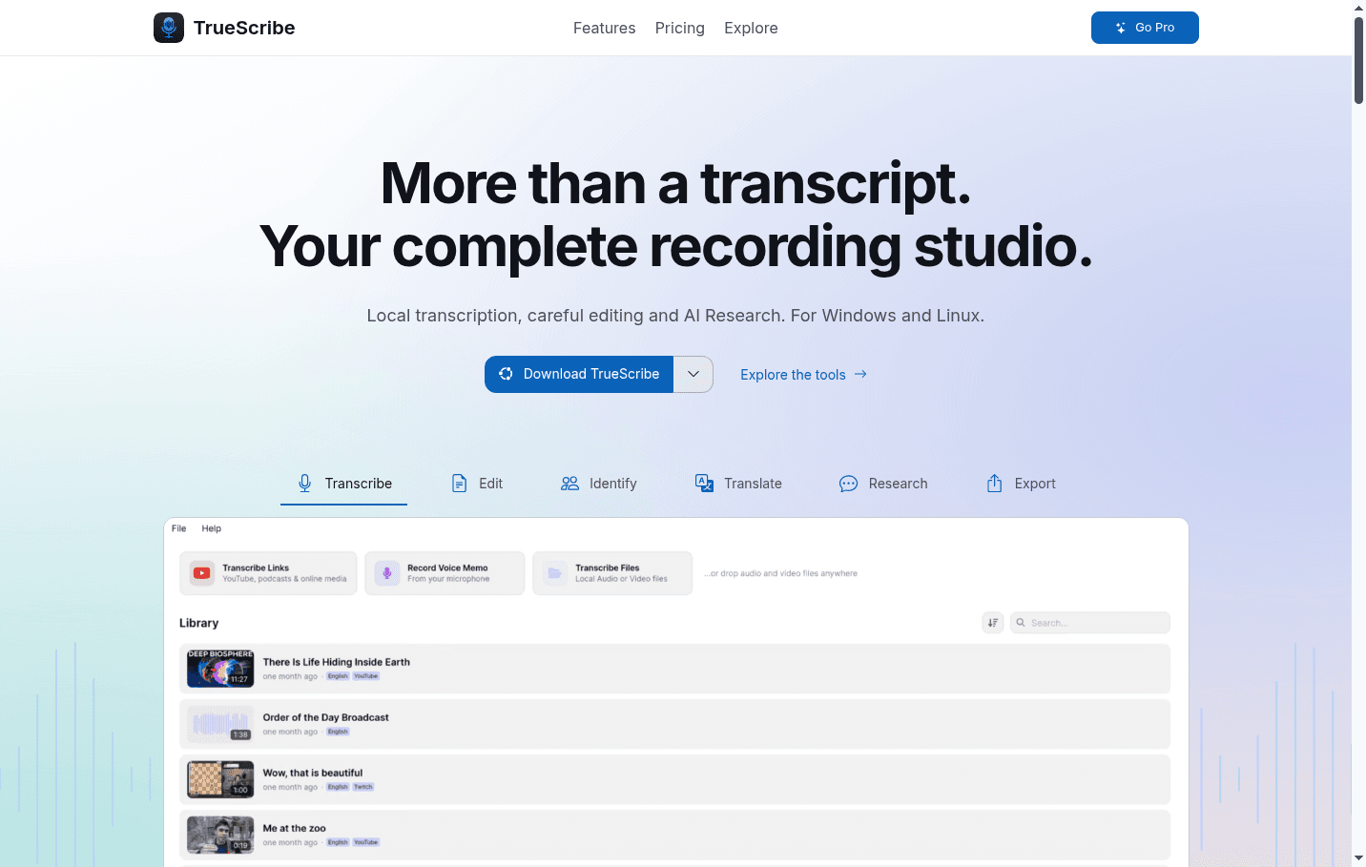Follow the Explore the tools link
Viewport: 1366px width, 867px height.
pos(803,375)
